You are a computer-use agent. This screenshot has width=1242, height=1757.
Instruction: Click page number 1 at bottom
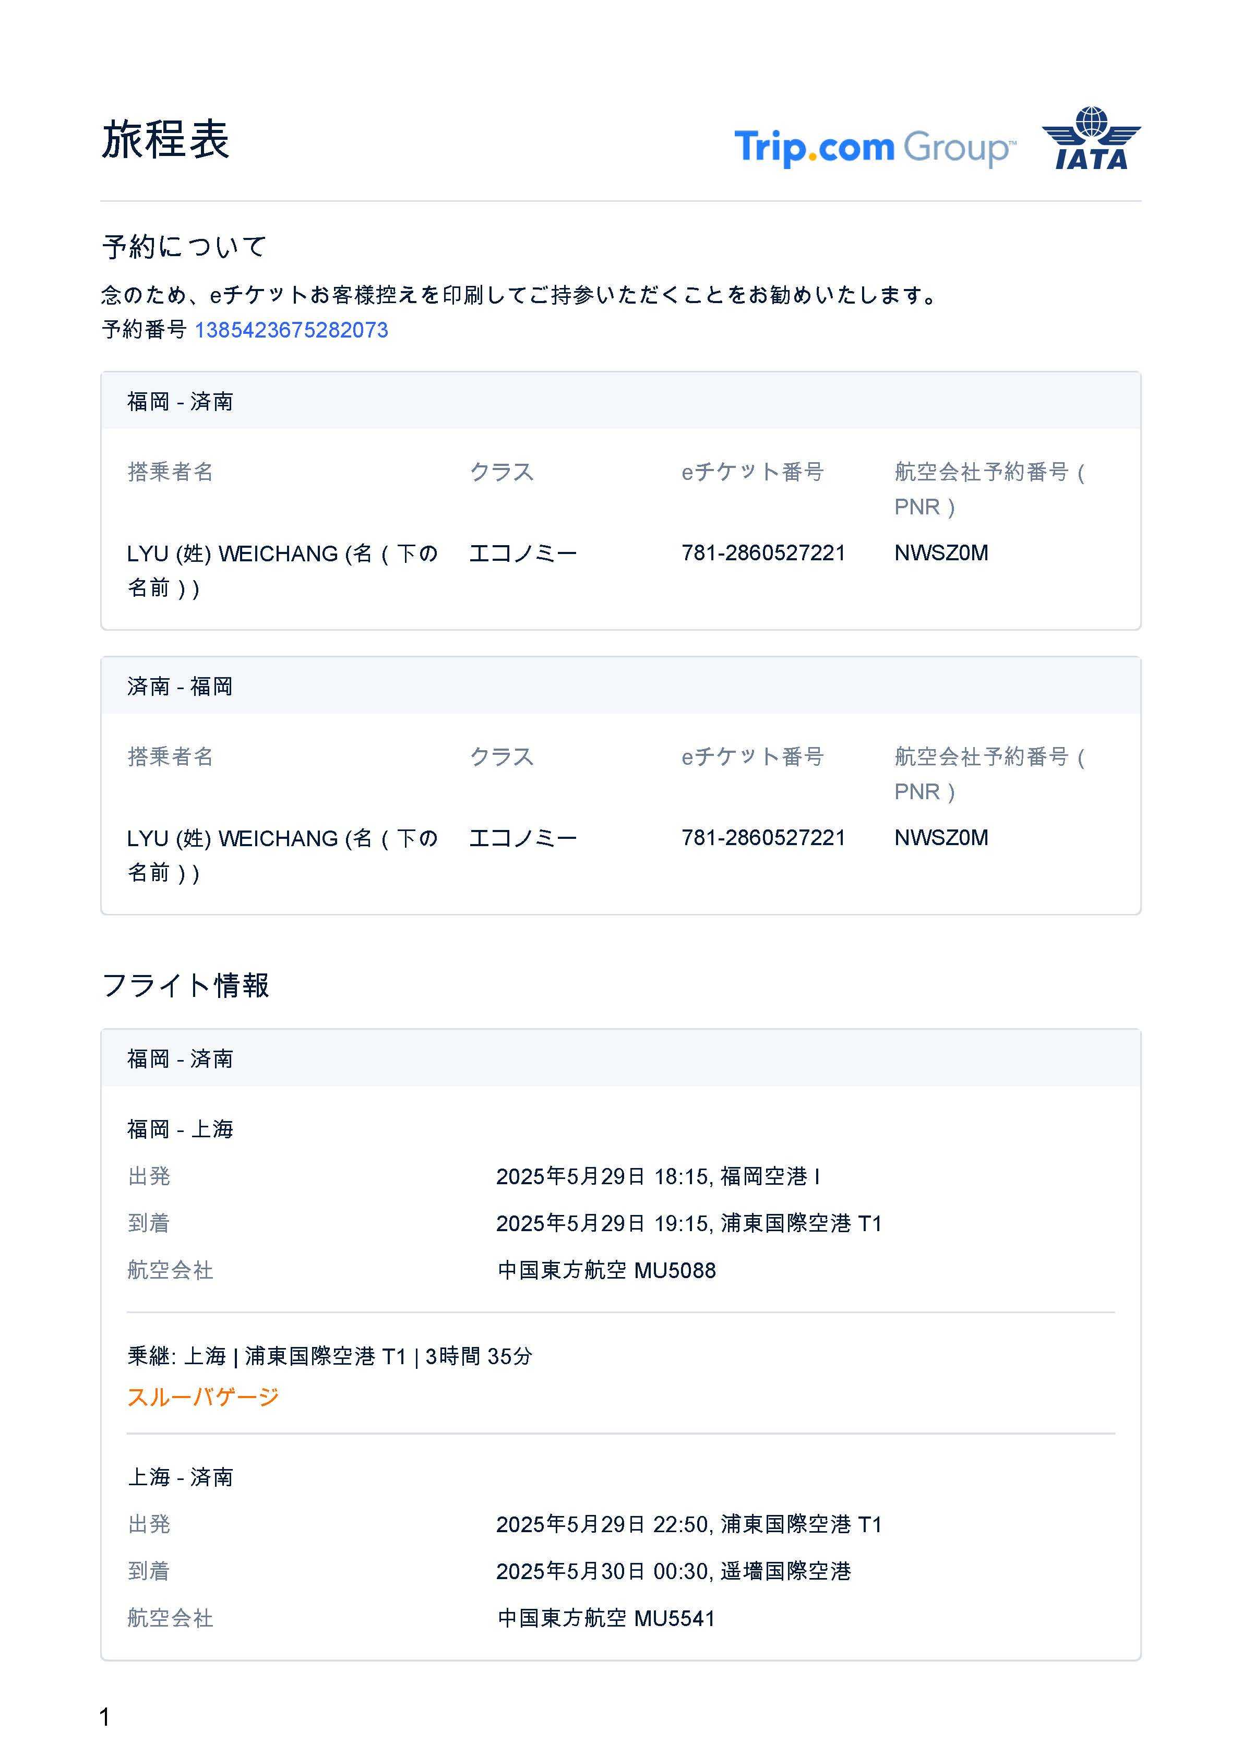tap(105, 1717)
